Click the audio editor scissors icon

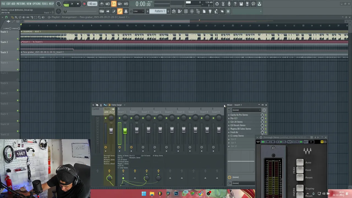pyautogui.click(x=223, y=4)
